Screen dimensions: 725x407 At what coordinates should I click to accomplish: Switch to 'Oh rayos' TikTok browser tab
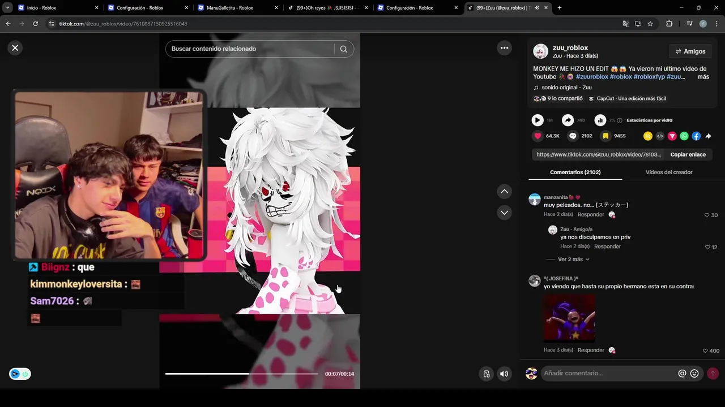click(327, 8)
